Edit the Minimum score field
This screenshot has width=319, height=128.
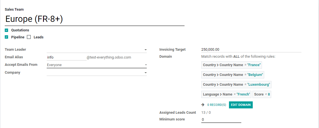point(221,119)
